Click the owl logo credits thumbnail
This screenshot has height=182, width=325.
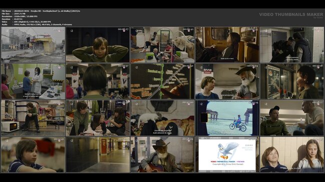(x=227, y=155)
